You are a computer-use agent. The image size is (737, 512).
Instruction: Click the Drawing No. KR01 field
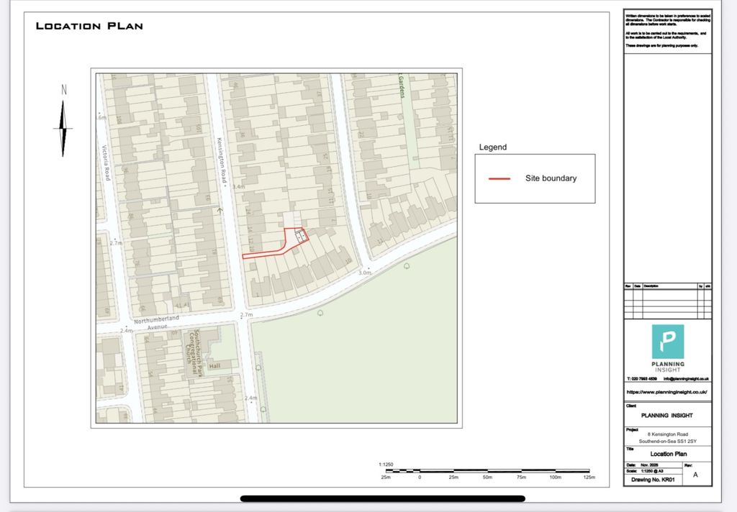click(653, 480)
